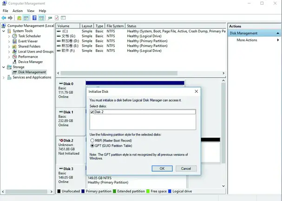This screenshot has width=282, height=201.
Task: Click the Disk 1 drive icon
Action: pyautogui.click(x=61, y=112)
